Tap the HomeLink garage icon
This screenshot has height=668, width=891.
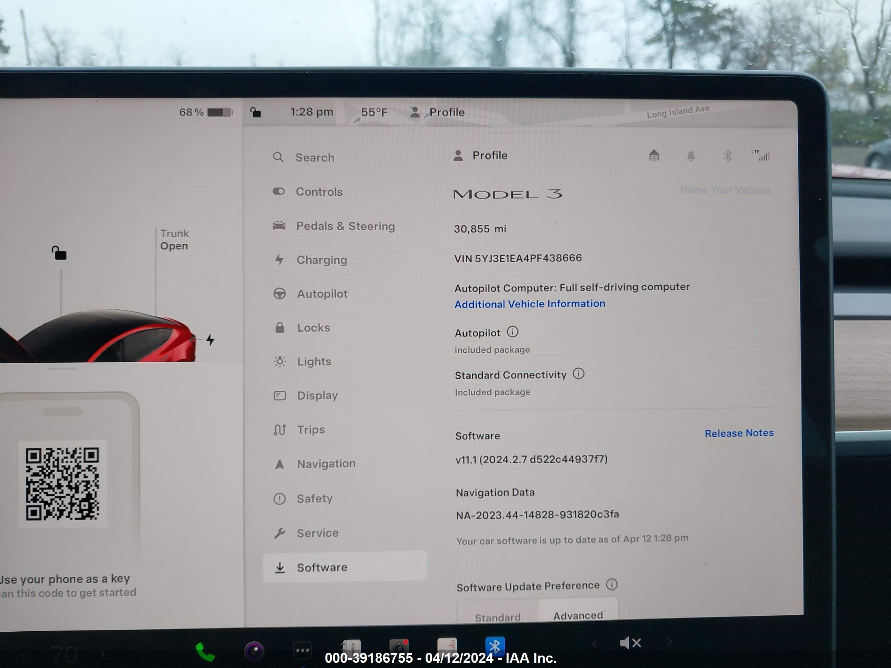tap(654, 156)
